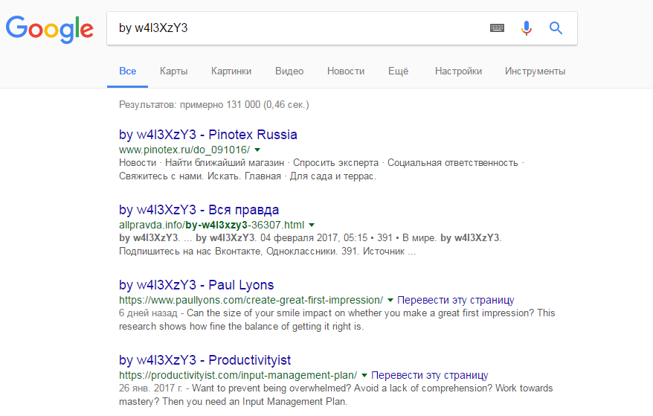Open result 'by w4l3XzY3 - Pinotex Russia'
Image resolution: width=653 pixels, height=416 pixels.
(208, 135)
